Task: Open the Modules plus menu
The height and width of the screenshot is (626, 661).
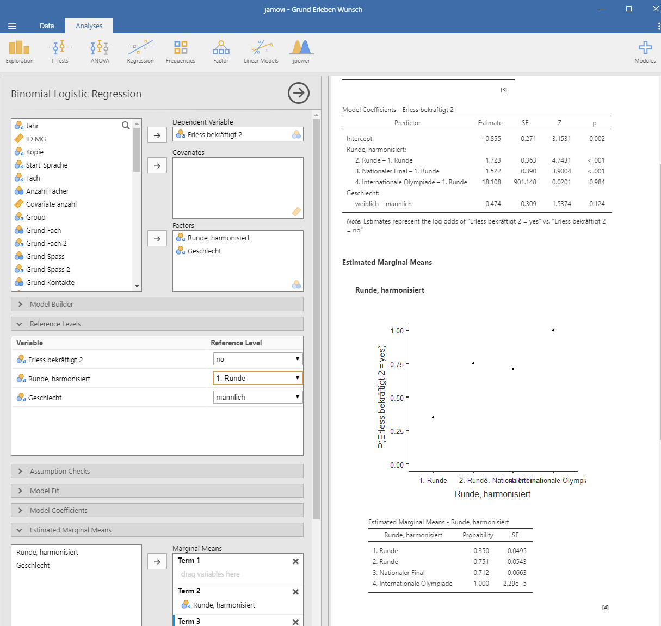Action: coord(645,52)
